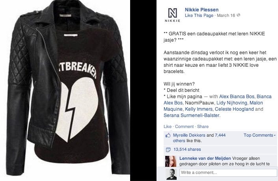Open the March 16 timestamp link
The height and width of the screenshot is (181, 278).
(226, 16)
